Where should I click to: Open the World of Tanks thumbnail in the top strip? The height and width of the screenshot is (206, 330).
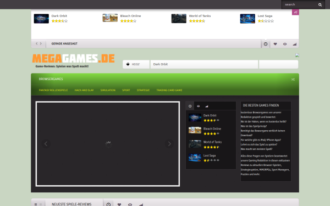(179, 18)
